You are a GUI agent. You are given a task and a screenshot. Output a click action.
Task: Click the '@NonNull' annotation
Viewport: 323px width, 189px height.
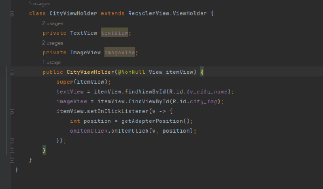(131, 72)
